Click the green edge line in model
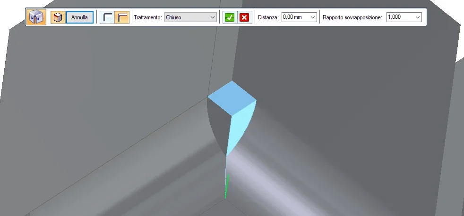Screen dimensions: 464x216 coord(226,186)
